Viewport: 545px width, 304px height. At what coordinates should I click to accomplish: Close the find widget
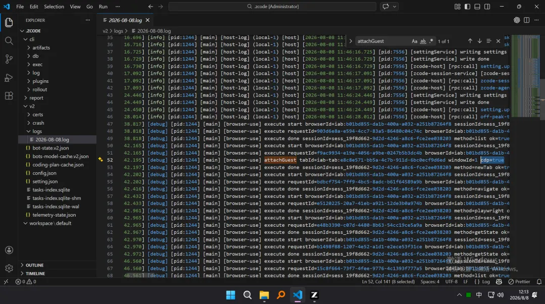click(498, 41)
